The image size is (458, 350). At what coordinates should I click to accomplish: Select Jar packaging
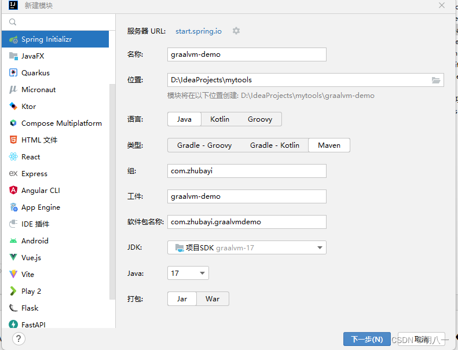pyautogui.click(x=182, y=299)
